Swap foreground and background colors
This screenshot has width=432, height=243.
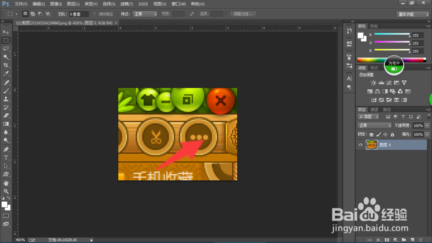pos(9,198)
